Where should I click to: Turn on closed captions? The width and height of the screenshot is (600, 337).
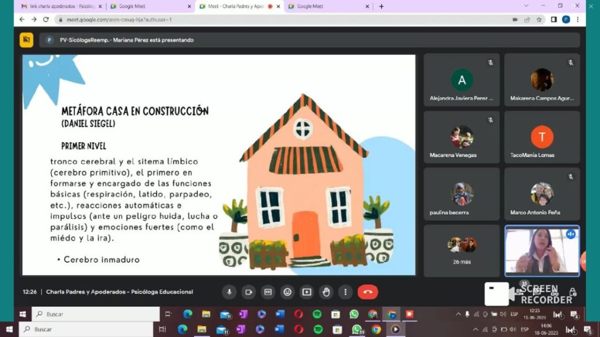[268, 292]
